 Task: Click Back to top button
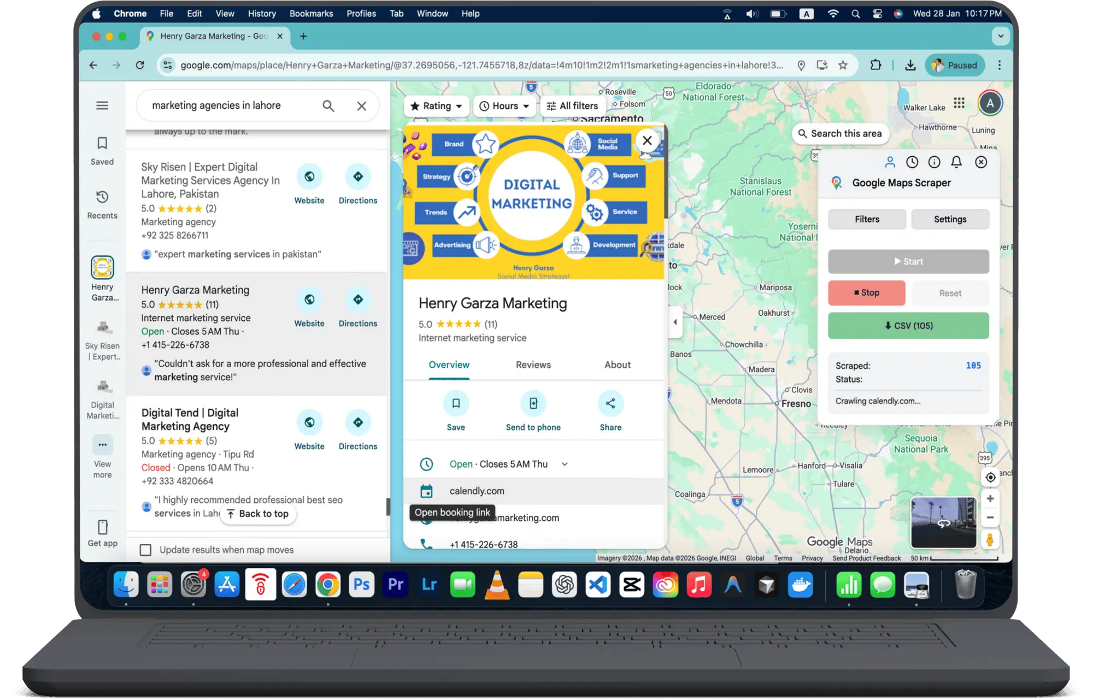click(x=257, y=514)
